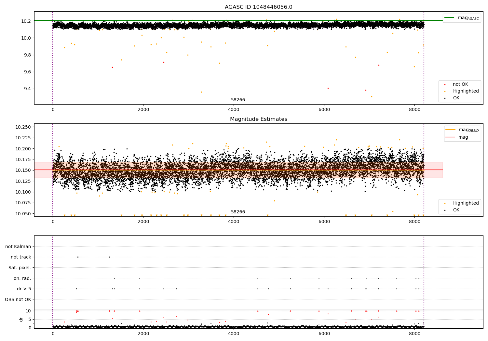The image size is (488, 341).
Task: Click the 'not Kalman' axis label
Action: pyautogui.click(x=18, y=247)
